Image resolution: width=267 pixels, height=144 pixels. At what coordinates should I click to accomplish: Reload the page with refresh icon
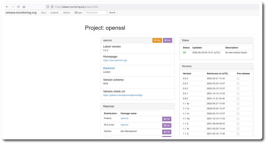coord(18,7)
